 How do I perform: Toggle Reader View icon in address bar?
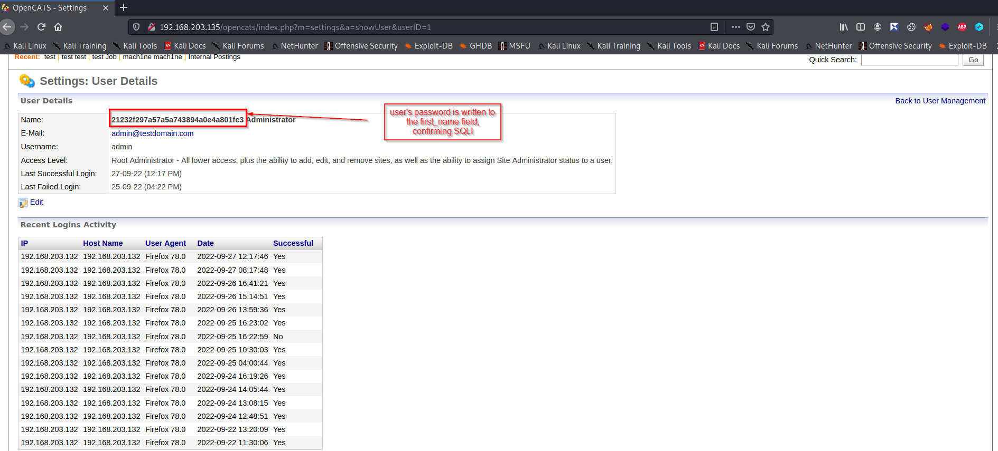(x=714, y=27)
